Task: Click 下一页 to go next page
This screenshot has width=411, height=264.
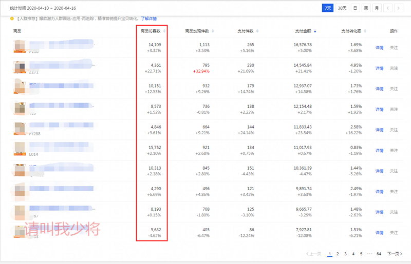Action: coord(394,254)
